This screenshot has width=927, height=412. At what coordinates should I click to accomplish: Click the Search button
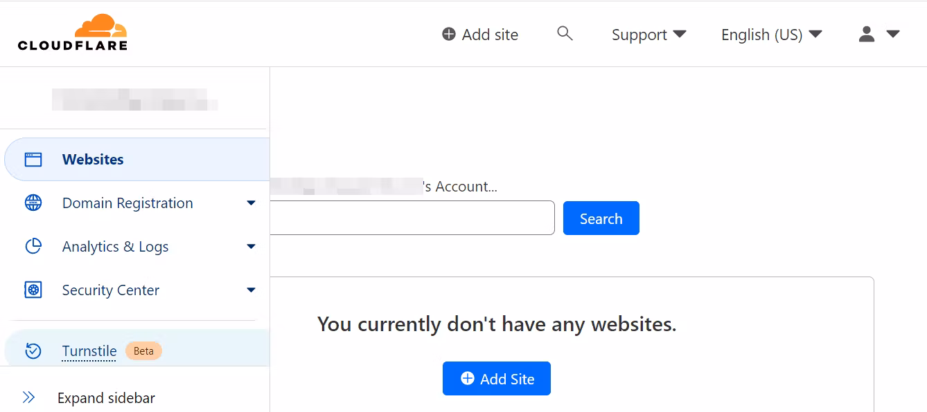pyautogui.click(x=601, y=218)
